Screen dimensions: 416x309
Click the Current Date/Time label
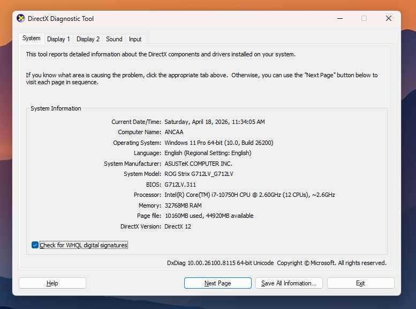tap(136, 122)
